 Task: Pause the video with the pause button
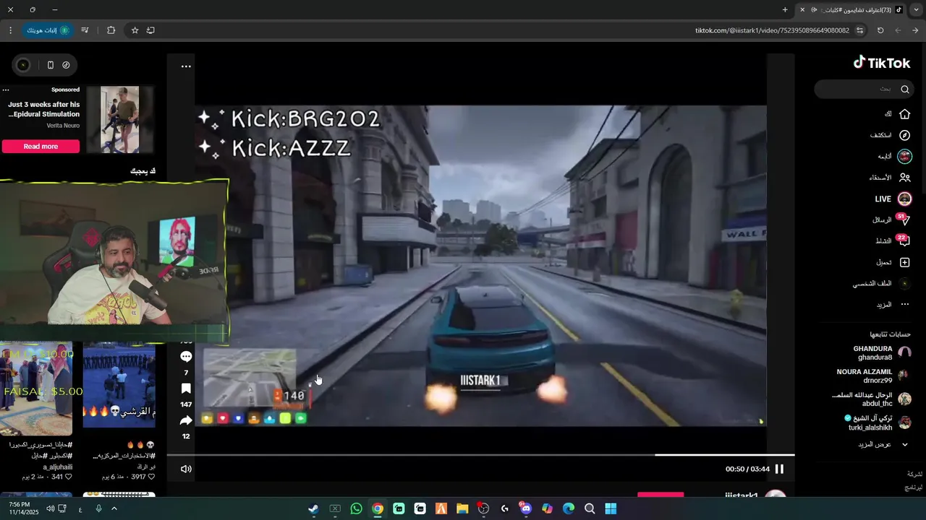779,469
